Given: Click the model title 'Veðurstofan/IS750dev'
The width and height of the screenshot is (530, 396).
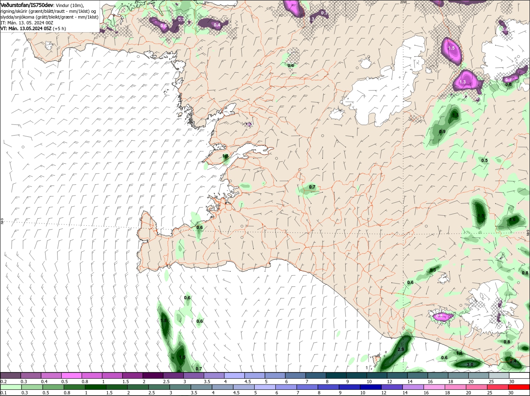Looking at the screenshot, I should tap(26, 5).
